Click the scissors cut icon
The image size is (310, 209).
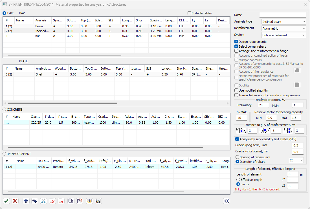coord(43,201)
